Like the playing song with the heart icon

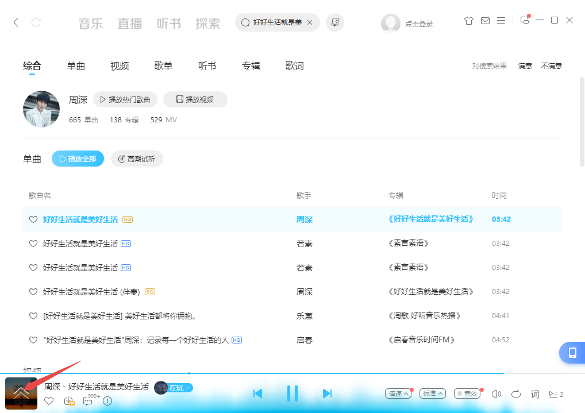click(x=49, y=401)
